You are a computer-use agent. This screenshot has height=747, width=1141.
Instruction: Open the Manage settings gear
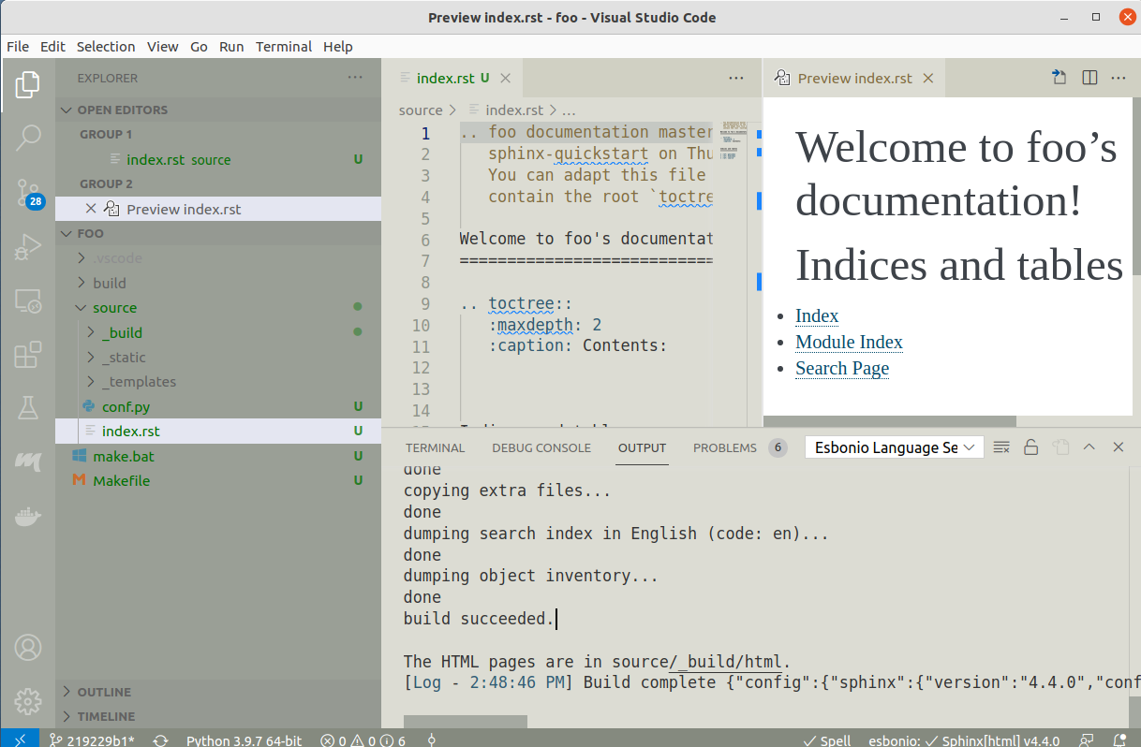tap(27, 701)
